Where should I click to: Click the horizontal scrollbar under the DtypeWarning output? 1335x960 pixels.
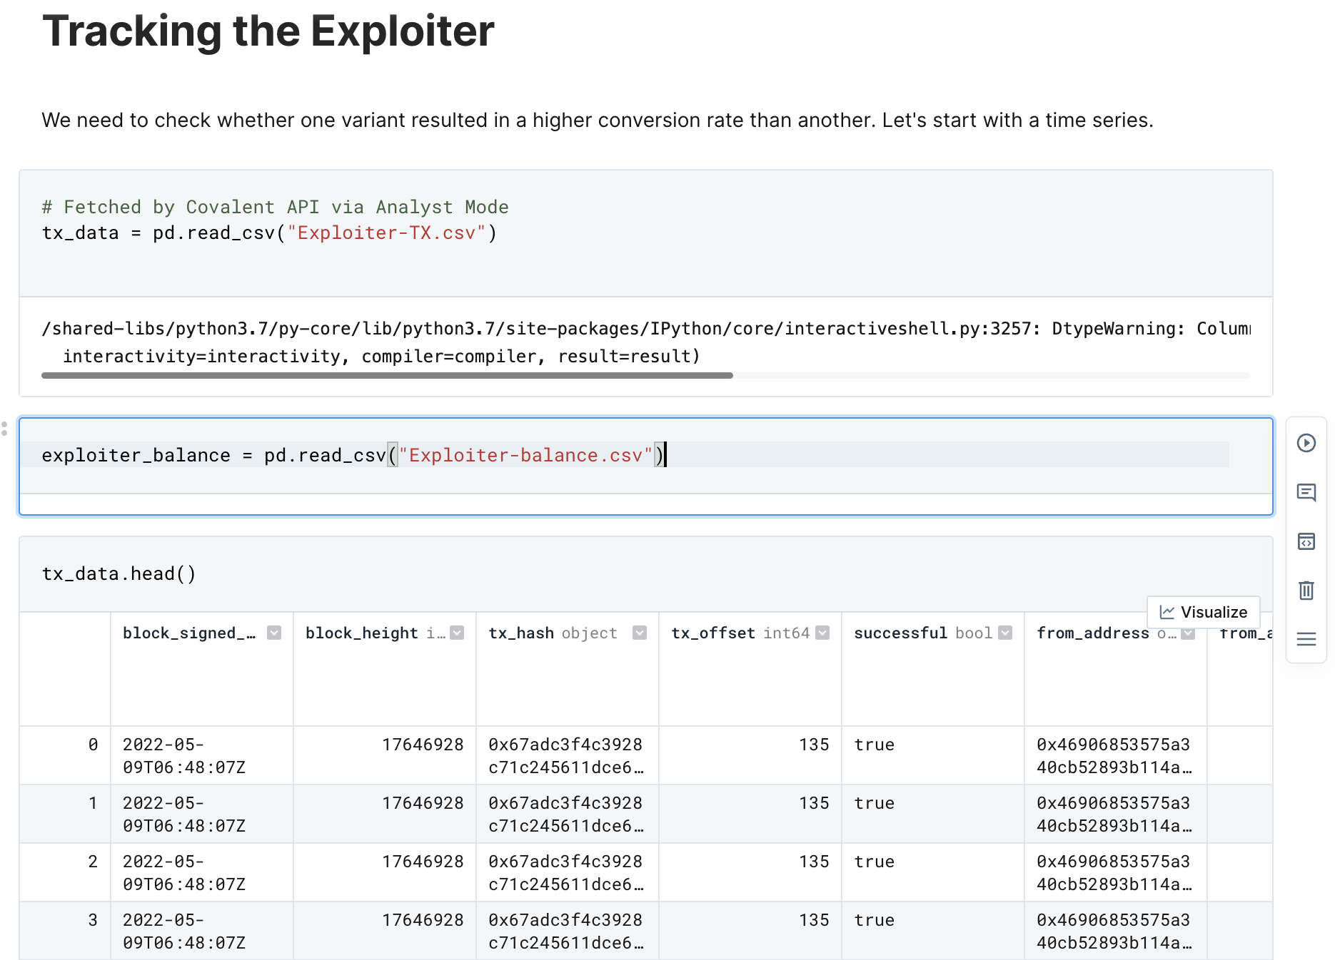point(387,375)
